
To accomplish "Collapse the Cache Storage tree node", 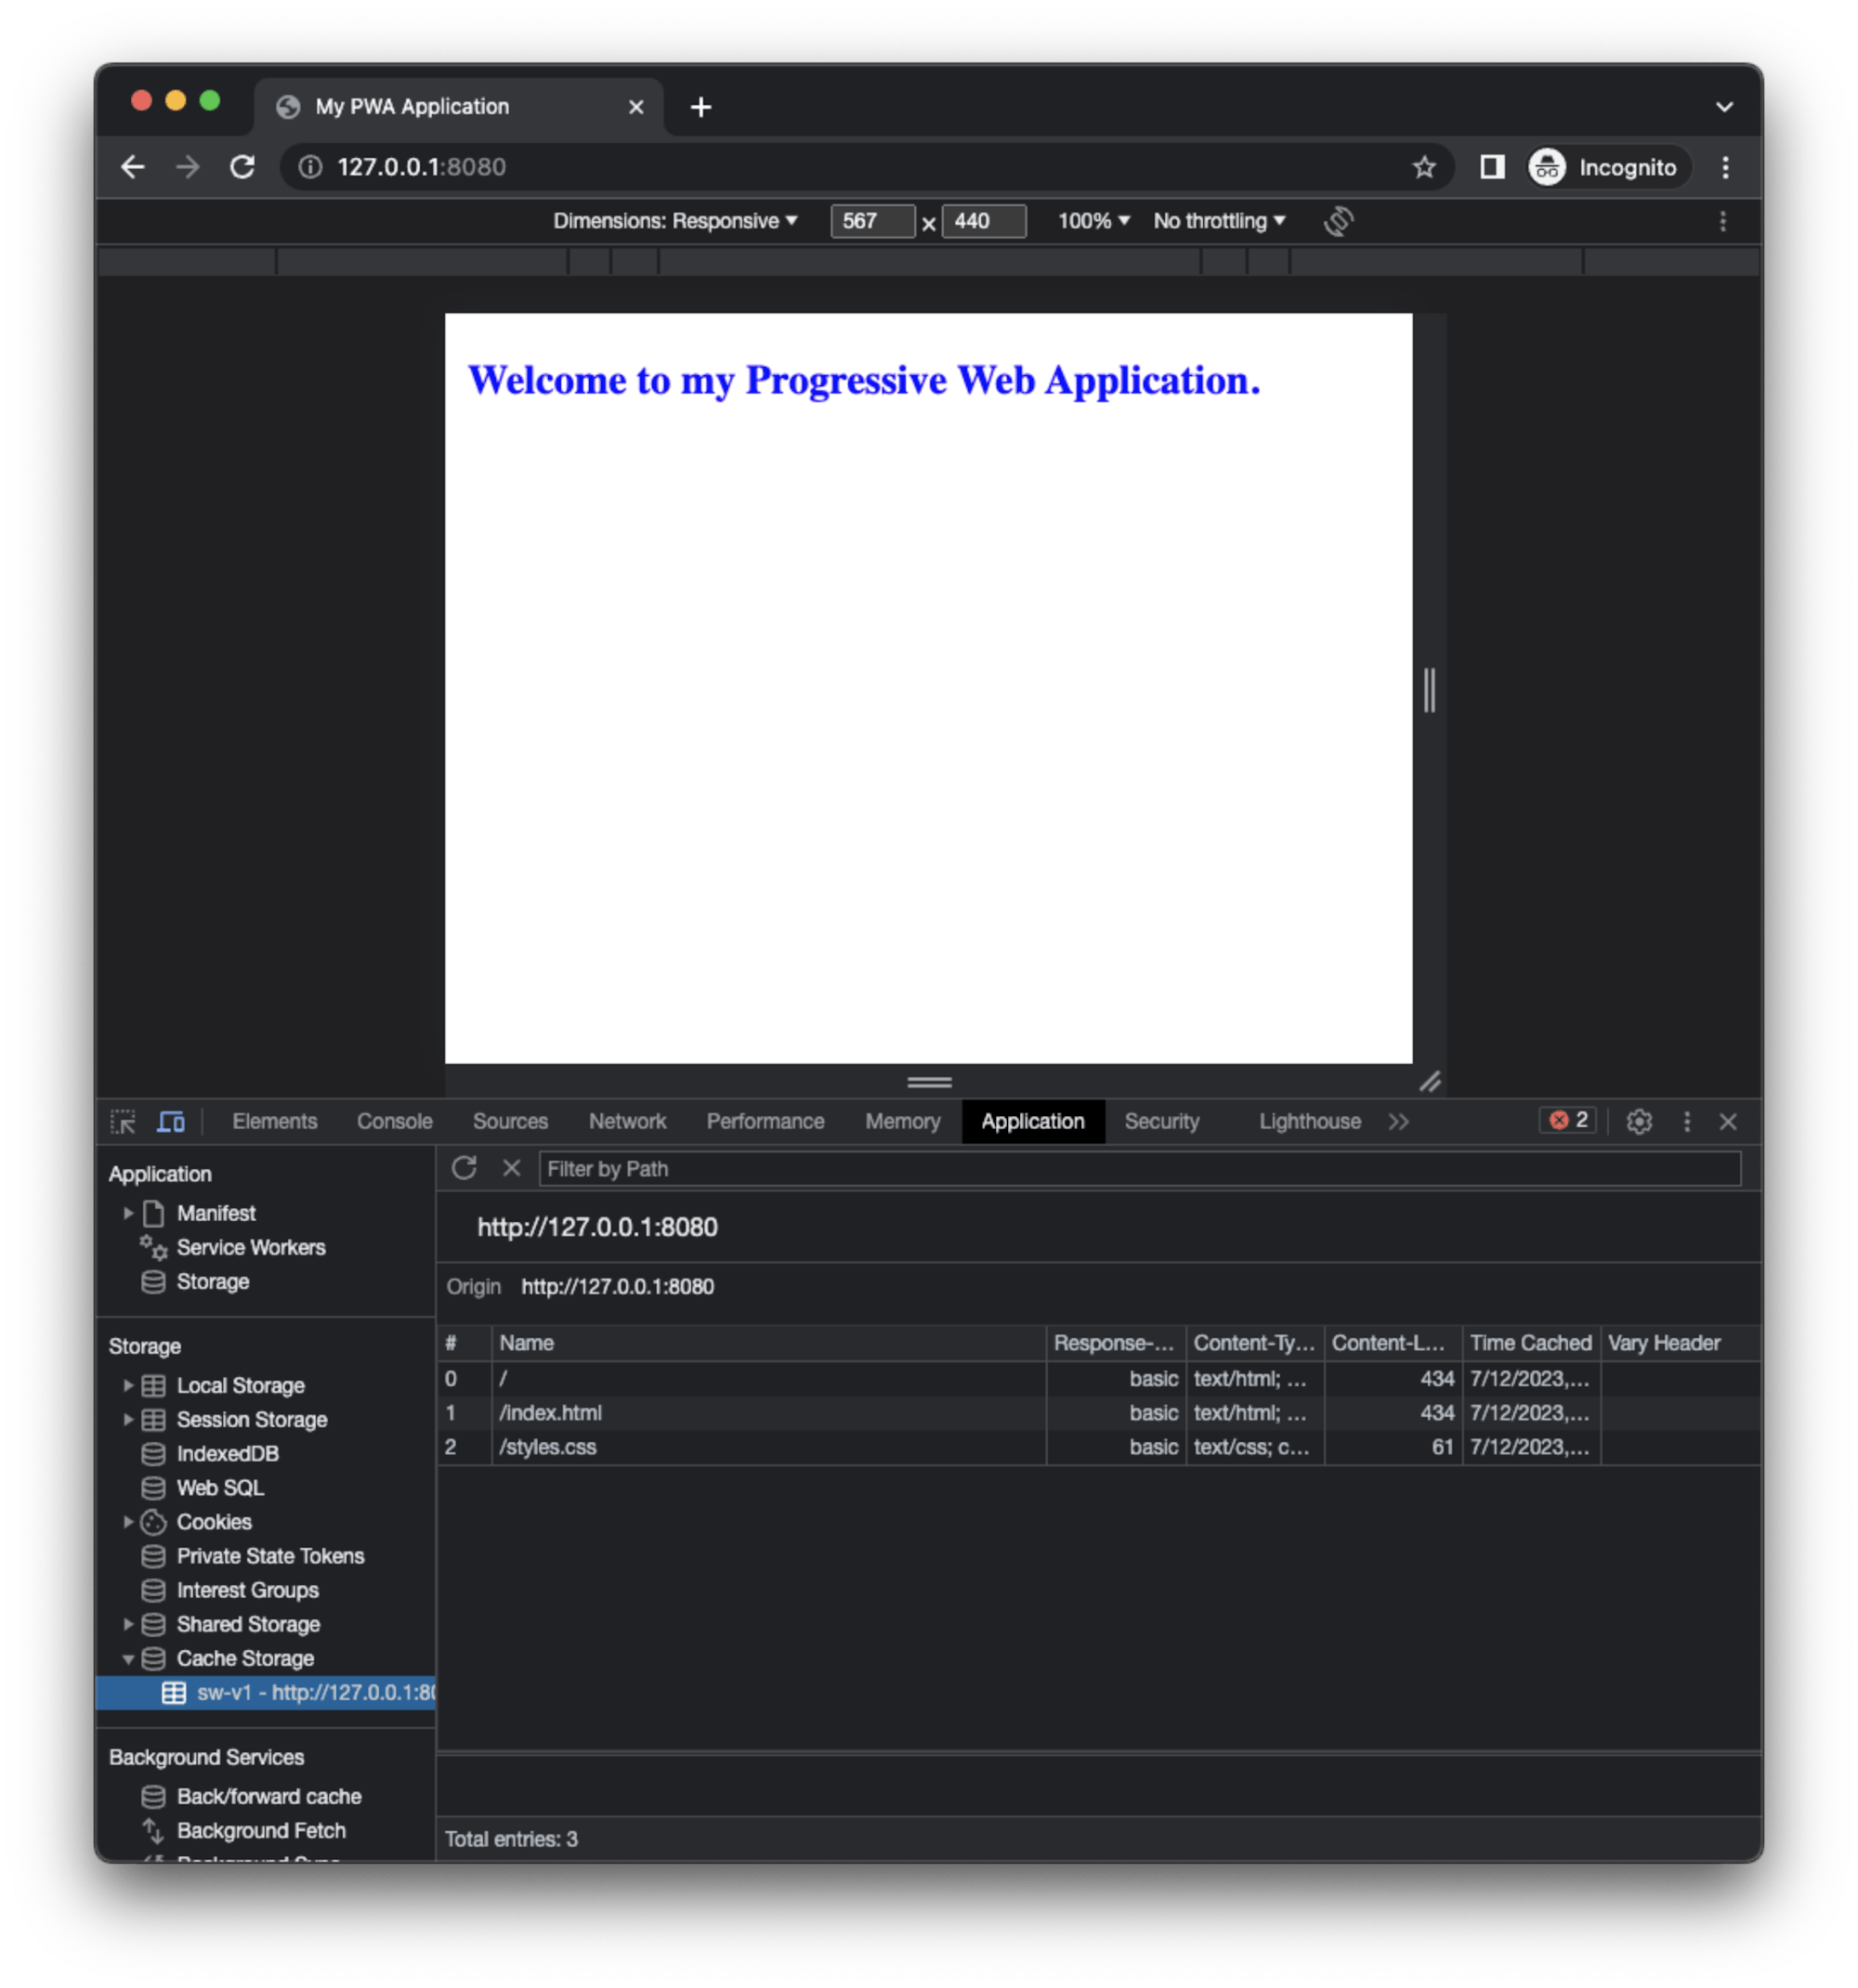I will (128, 1658).
